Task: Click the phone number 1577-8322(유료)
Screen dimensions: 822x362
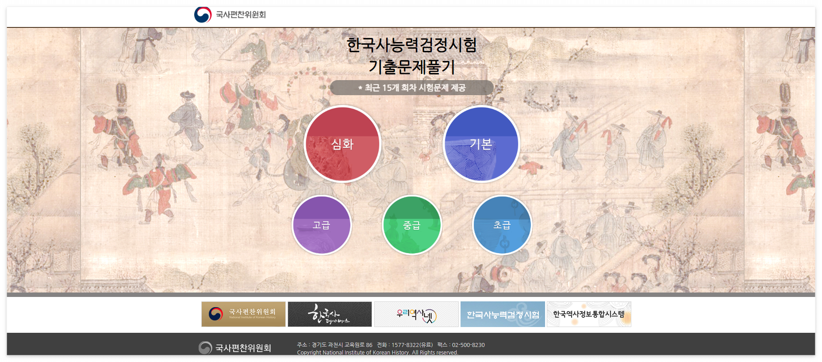Action: coord(412,345)
